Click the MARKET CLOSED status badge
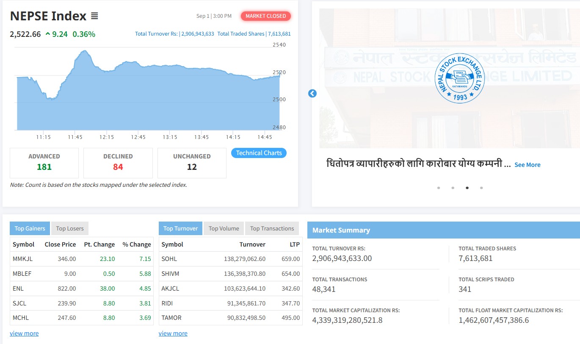 (x=266, y=16)
